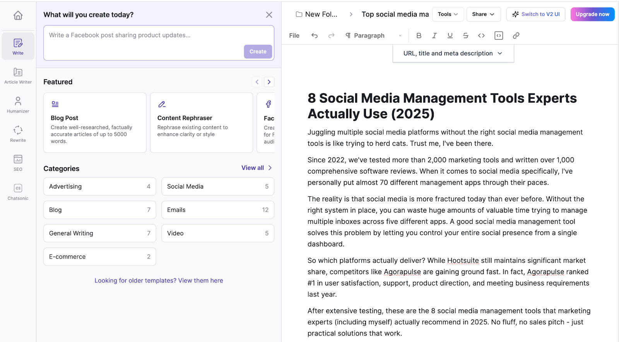The image size is (619, 342).
Task: Open the SEO tool
Action: pos(18,163)
